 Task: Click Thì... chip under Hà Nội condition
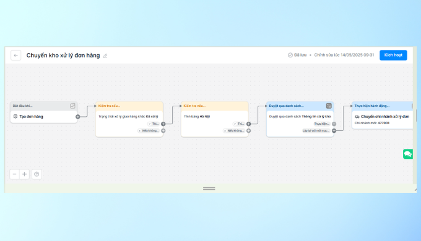(x=239, y=124)
